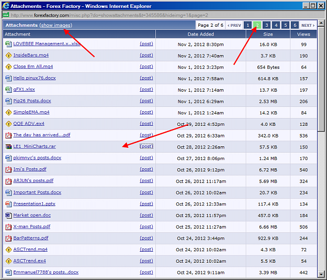
Task: Click the Excel icon beside LOVEBEE Management
Action: (8, 44)
